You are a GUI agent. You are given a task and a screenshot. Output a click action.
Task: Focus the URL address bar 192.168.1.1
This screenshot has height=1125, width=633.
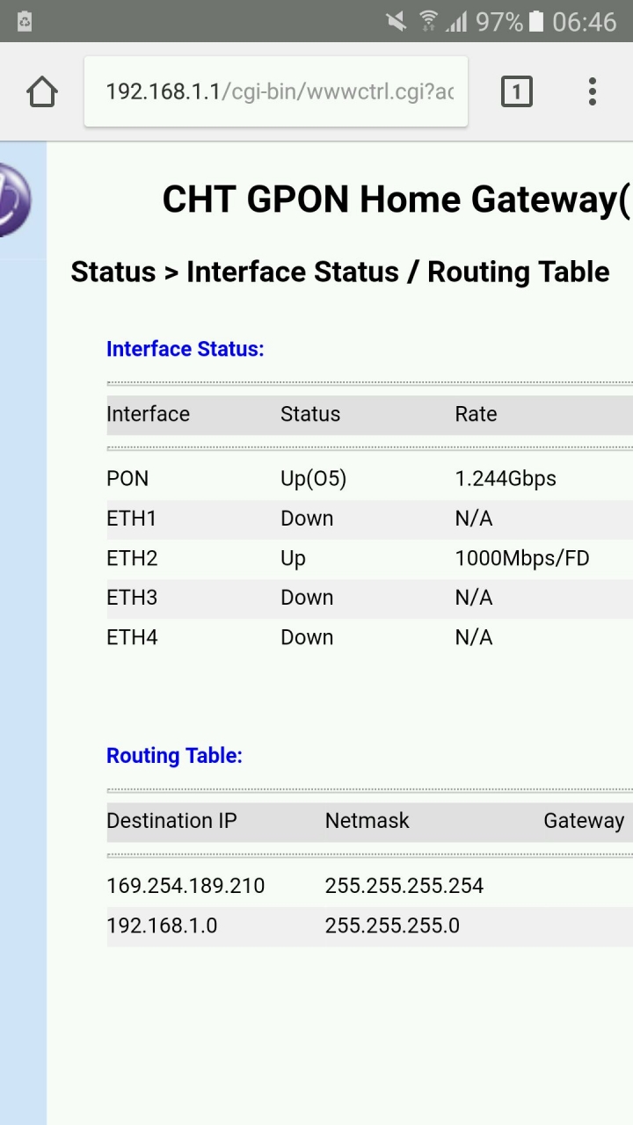(276, 91)
